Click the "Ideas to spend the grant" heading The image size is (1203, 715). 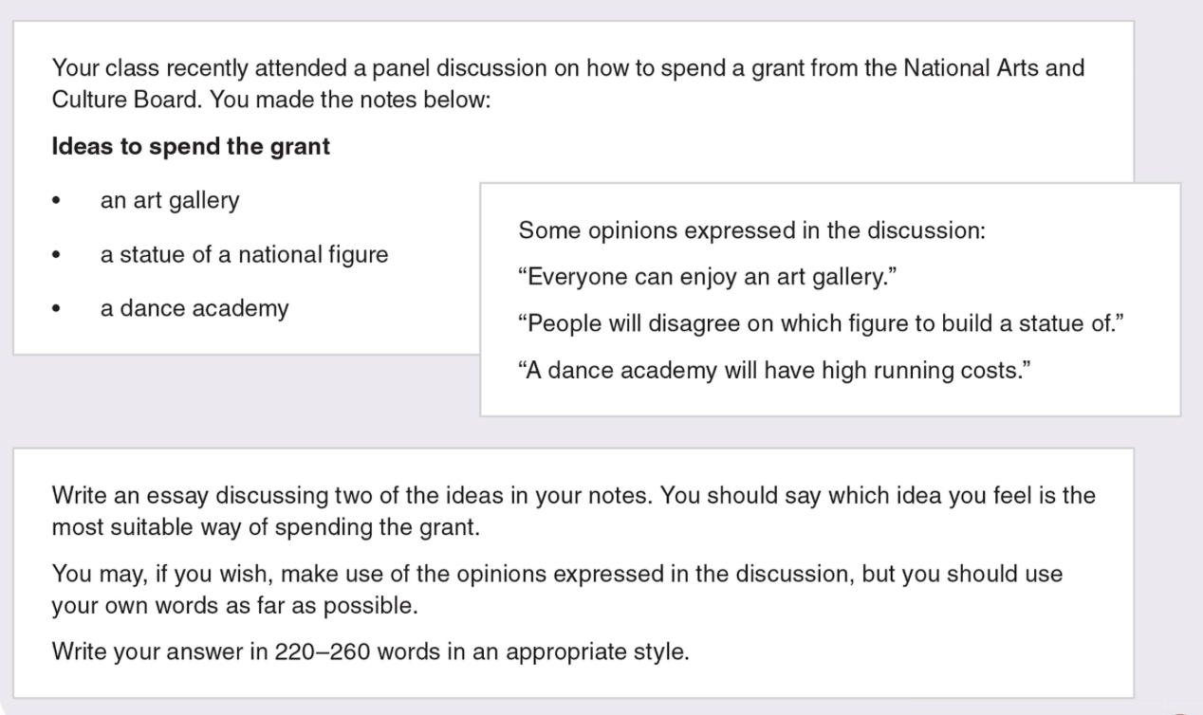click(191, 149)
